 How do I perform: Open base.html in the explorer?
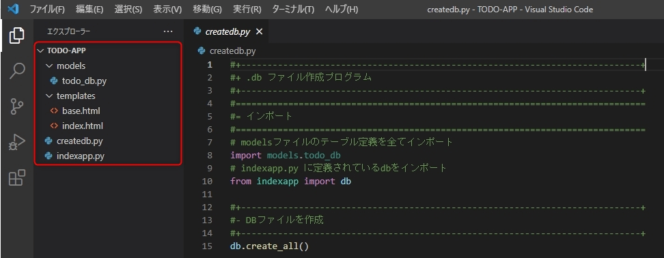81,111
